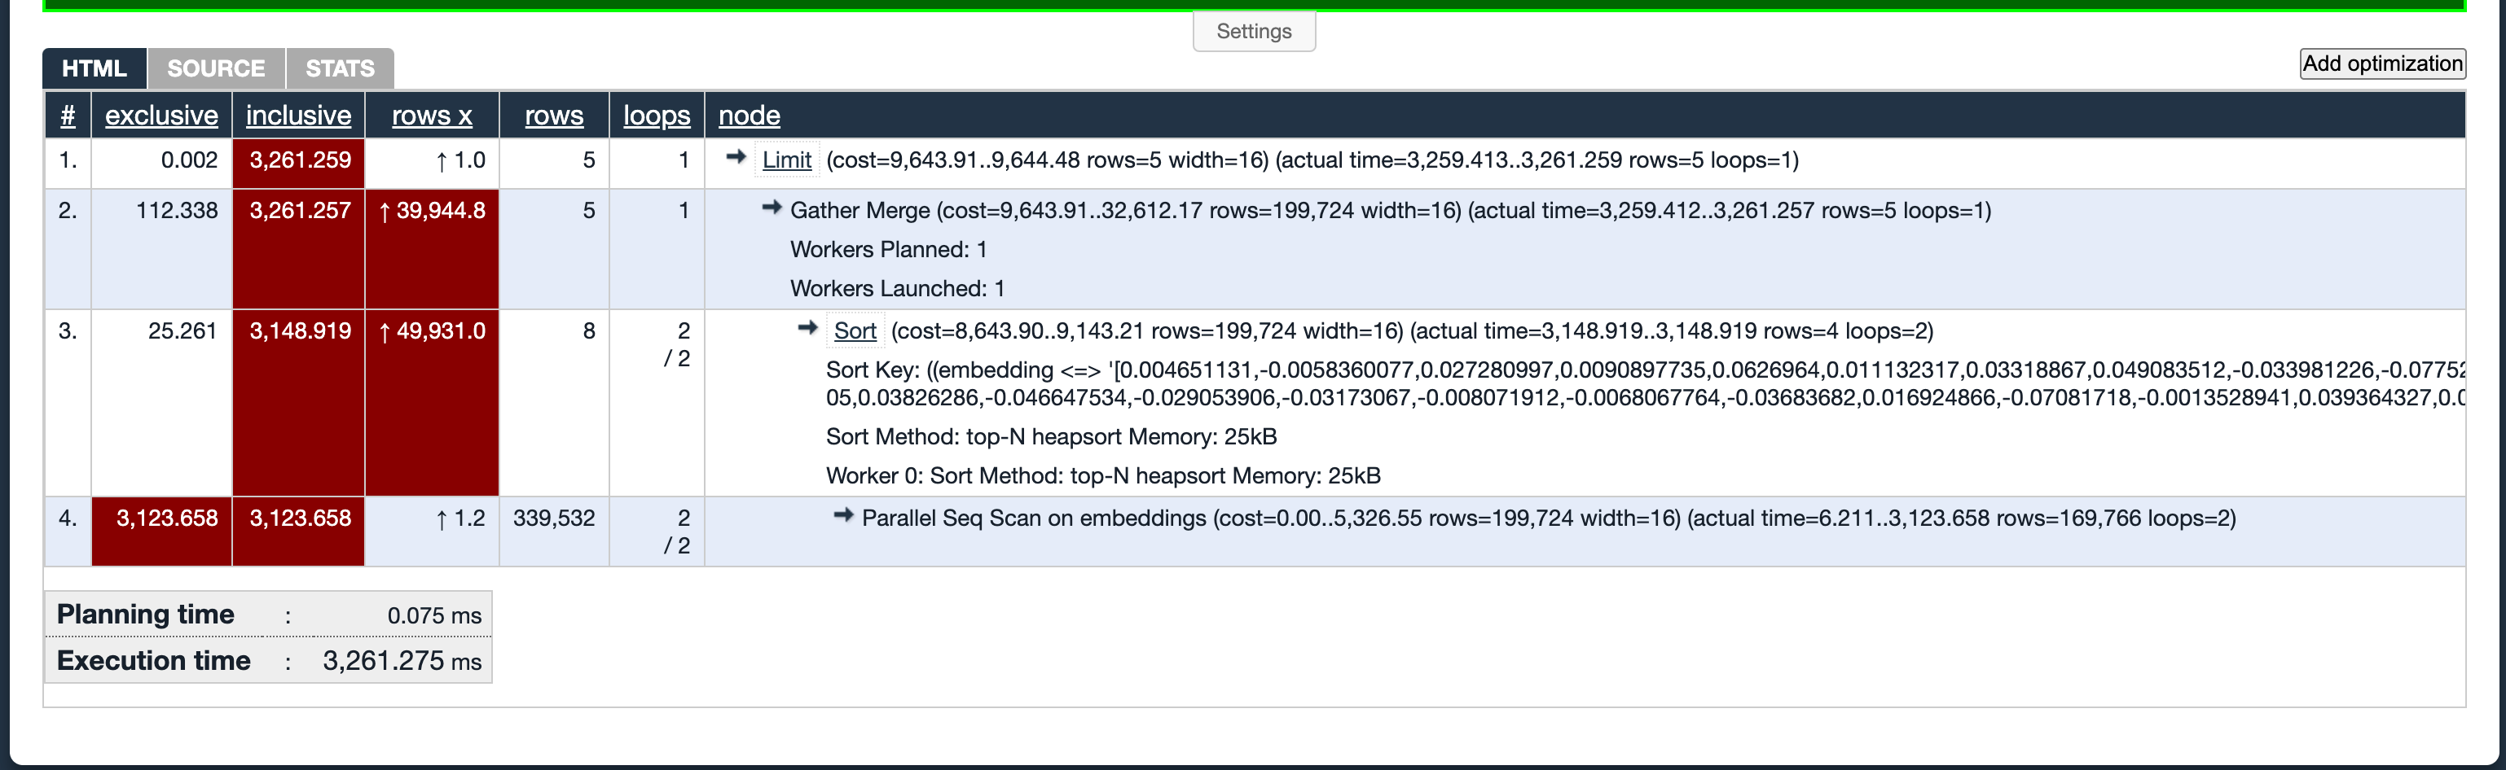Switch to the SOURCE tab
This screenshot has height=770, width=2506.
click(x=216, y=69)
